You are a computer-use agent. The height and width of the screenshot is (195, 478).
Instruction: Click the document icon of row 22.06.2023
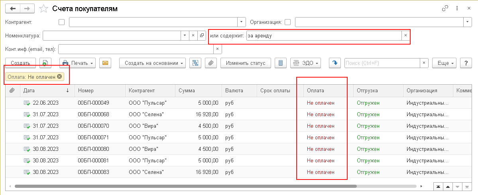click(x=27, y=103)
